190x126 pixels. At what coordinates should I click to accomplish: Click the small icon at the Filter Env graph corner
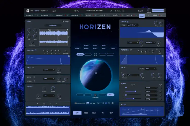[162, 56]
